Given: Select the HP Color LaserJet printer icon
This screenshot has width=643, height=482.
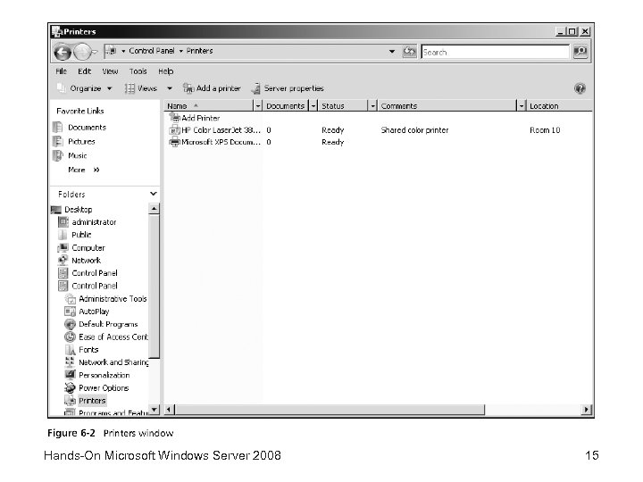Looking at the screenshot, I should tap(175, 130).
